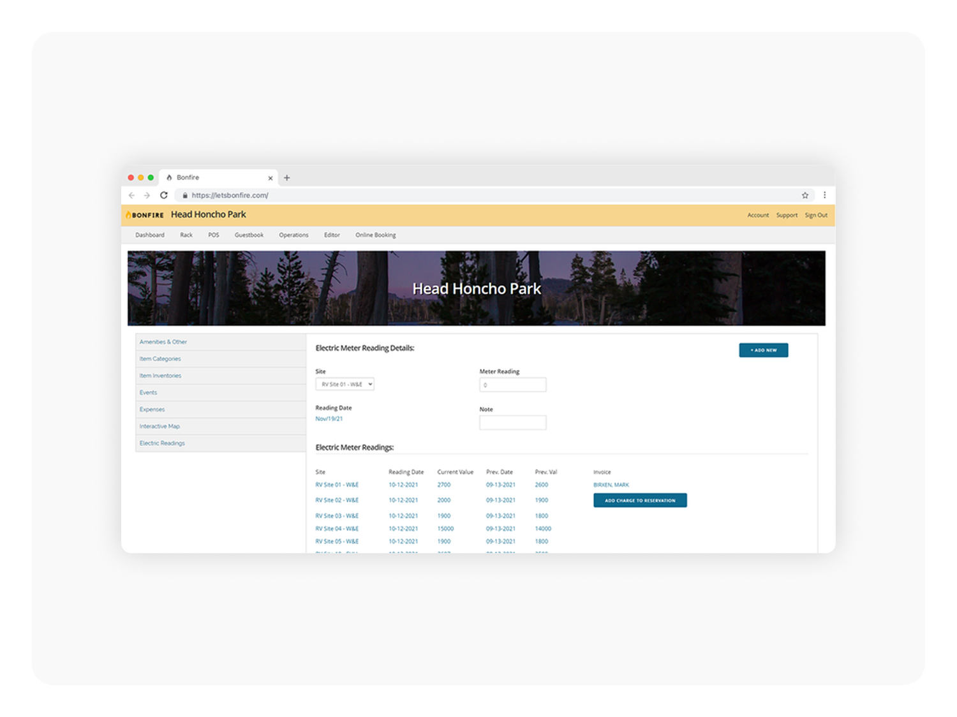Screen dimensions: 957x717
Task: Close the Bonfire browser tab
Action: coord(271,178)
